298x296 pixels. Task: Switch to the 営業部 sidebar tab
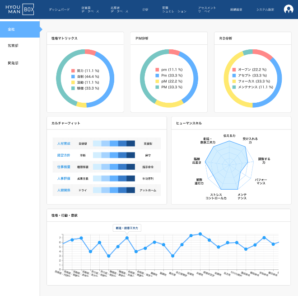click(x=13, y=46)
